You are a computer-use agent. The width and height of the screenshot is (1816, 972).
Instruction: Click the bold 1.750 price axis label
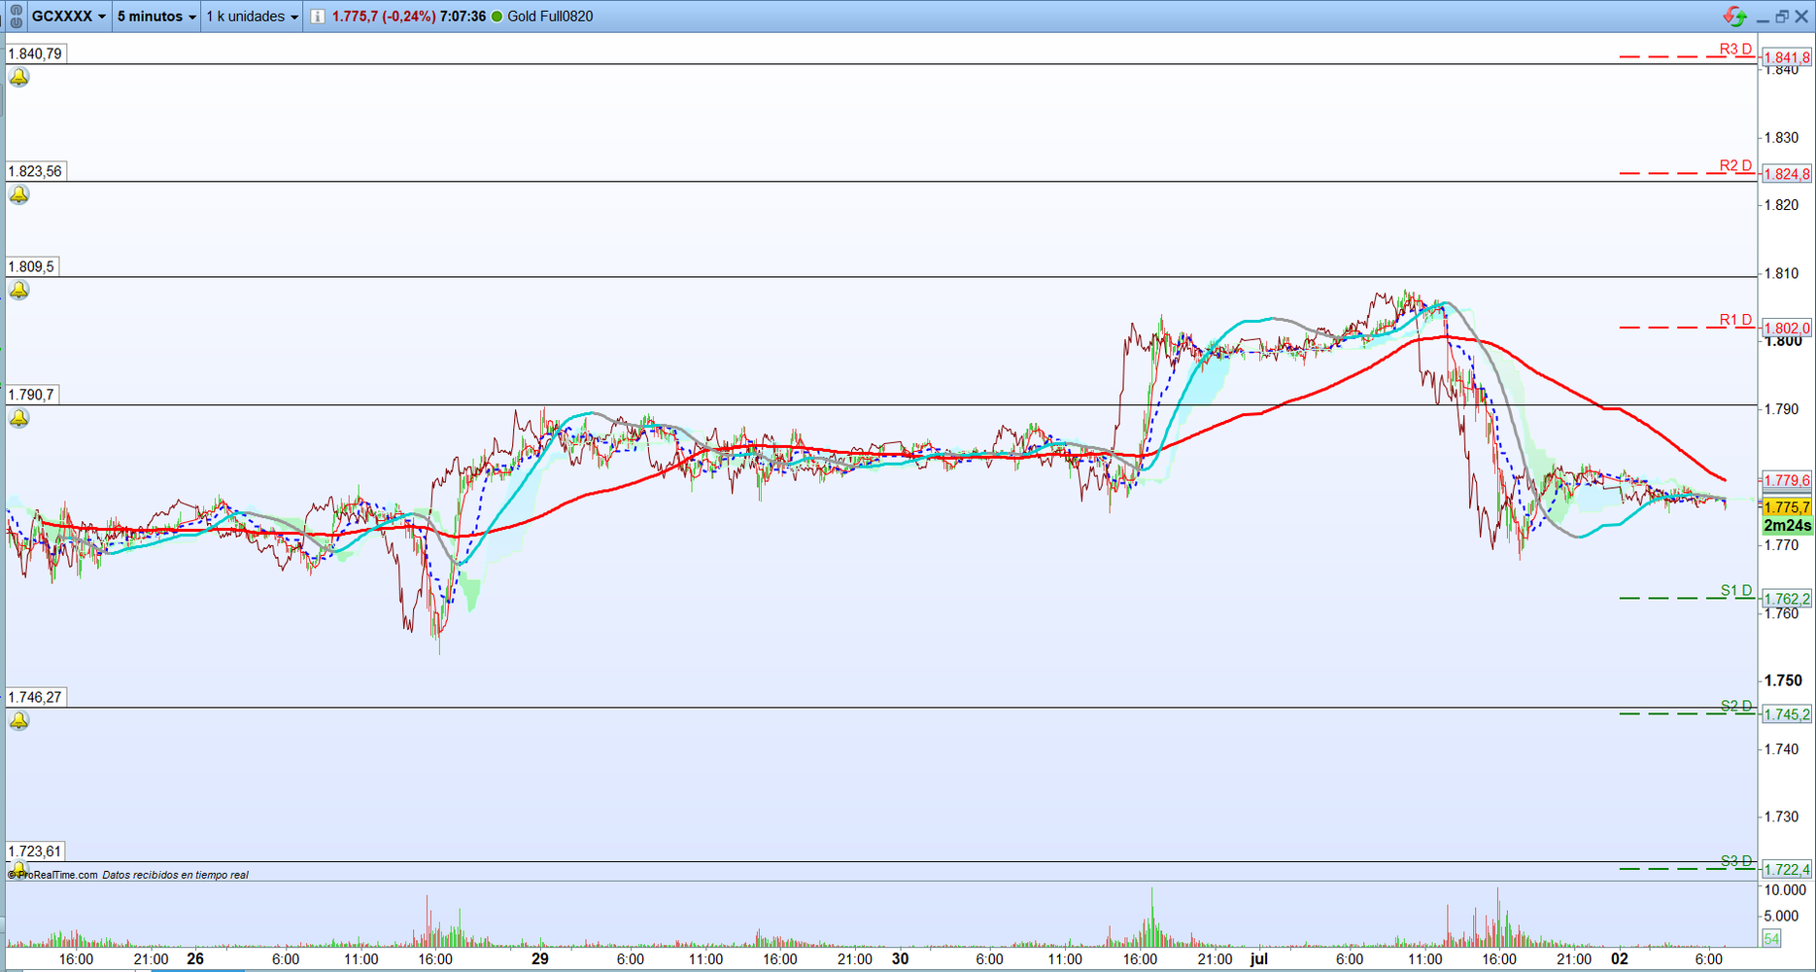[x=1783, y=680]
